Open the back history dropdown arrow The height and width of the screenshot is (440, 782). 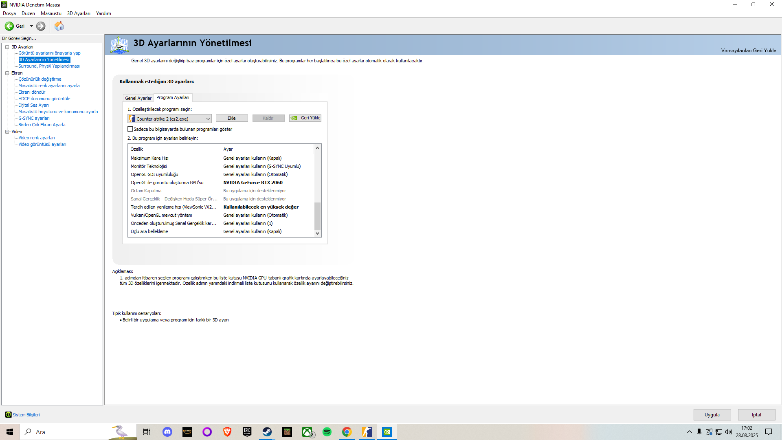tap(31, 26)
